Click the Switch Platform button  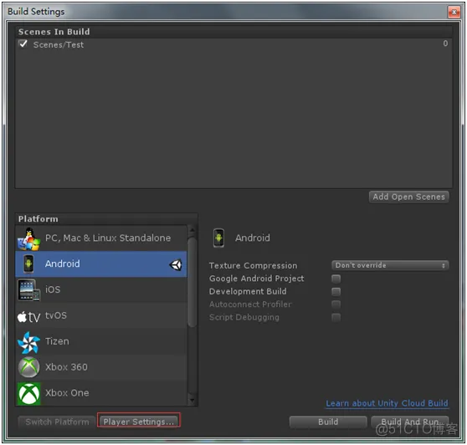57,422
